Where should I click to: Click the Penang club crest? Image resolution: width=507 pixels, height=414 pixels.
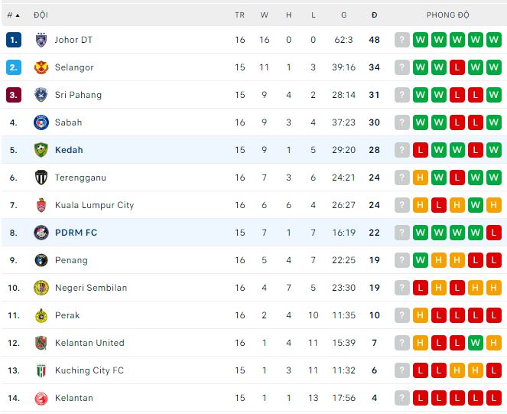[41, 260]
